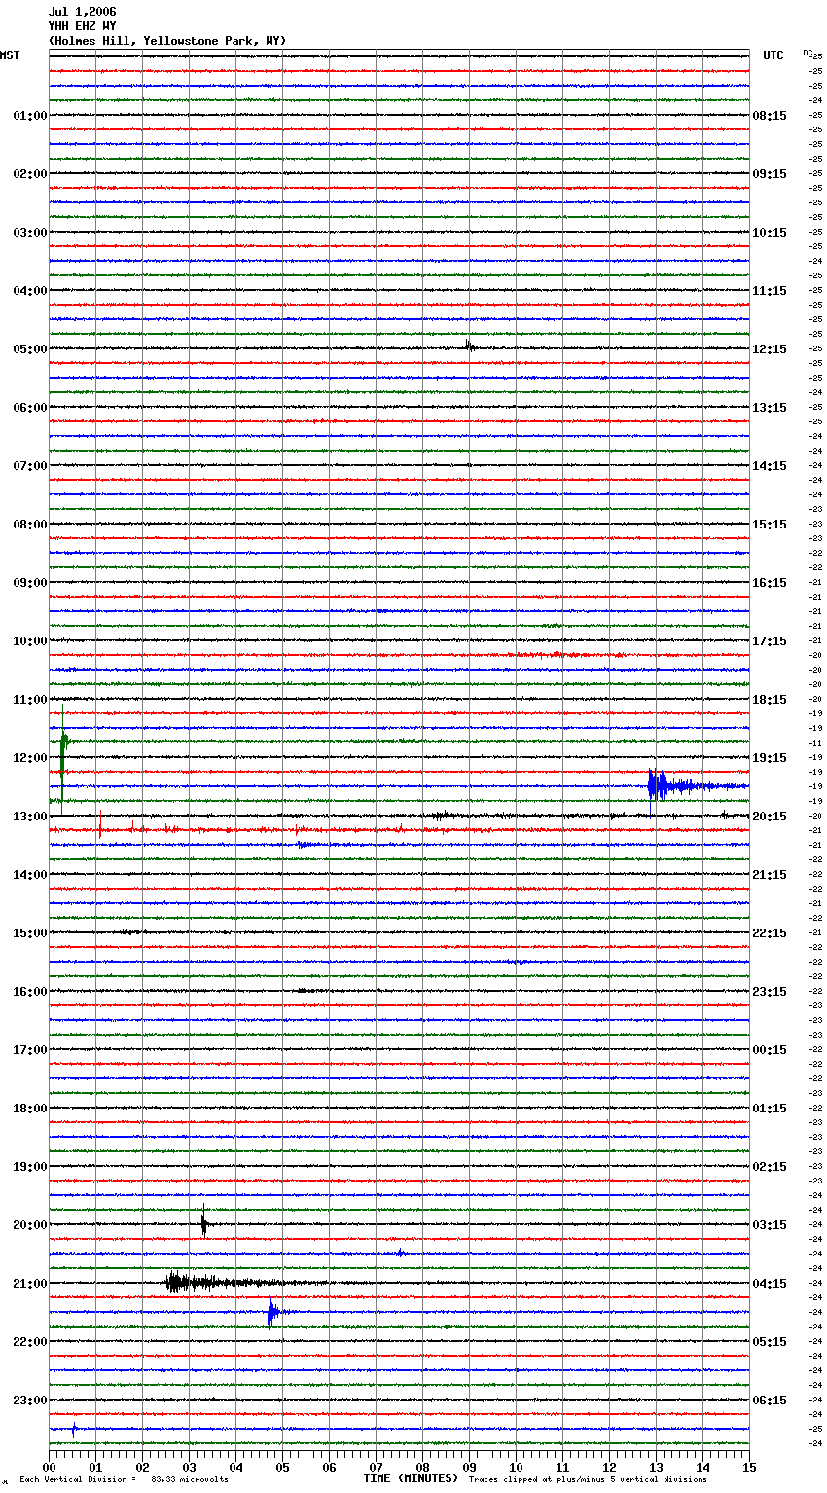Click small black blip on 05:00 trace
The width and height of the screenshot is (827, 1493).
pos(469,346)
